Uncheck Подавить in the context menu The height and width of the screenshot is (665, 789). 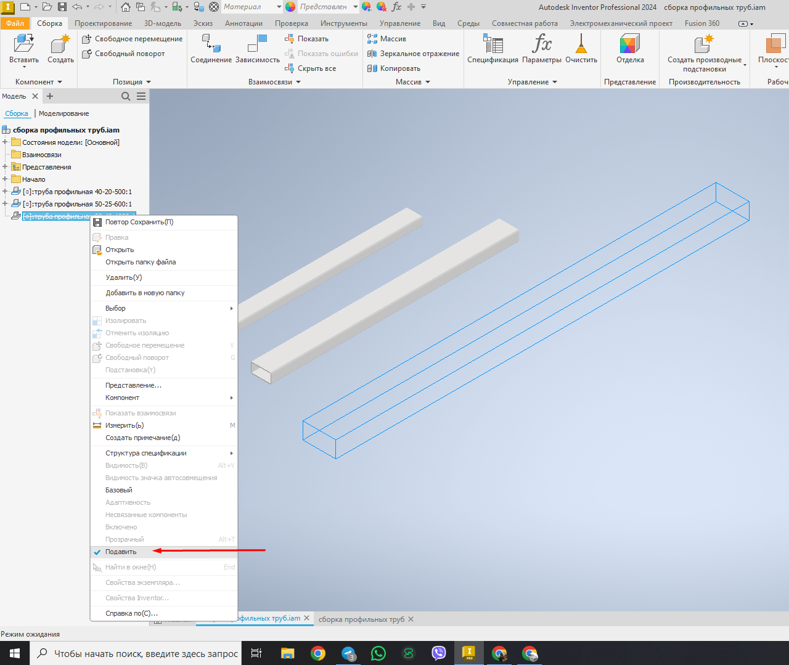[x=164, y=552]
